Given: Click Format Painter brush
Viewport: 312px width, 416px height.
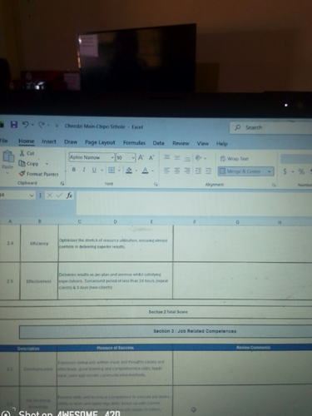Looking at the screenshot, I should coord(38,174).
